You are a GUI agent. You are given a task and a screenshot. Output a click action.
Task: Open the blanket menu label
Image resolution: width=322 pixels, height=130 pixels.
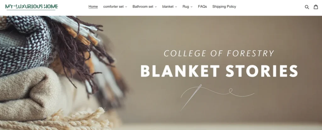pos(168,7)
